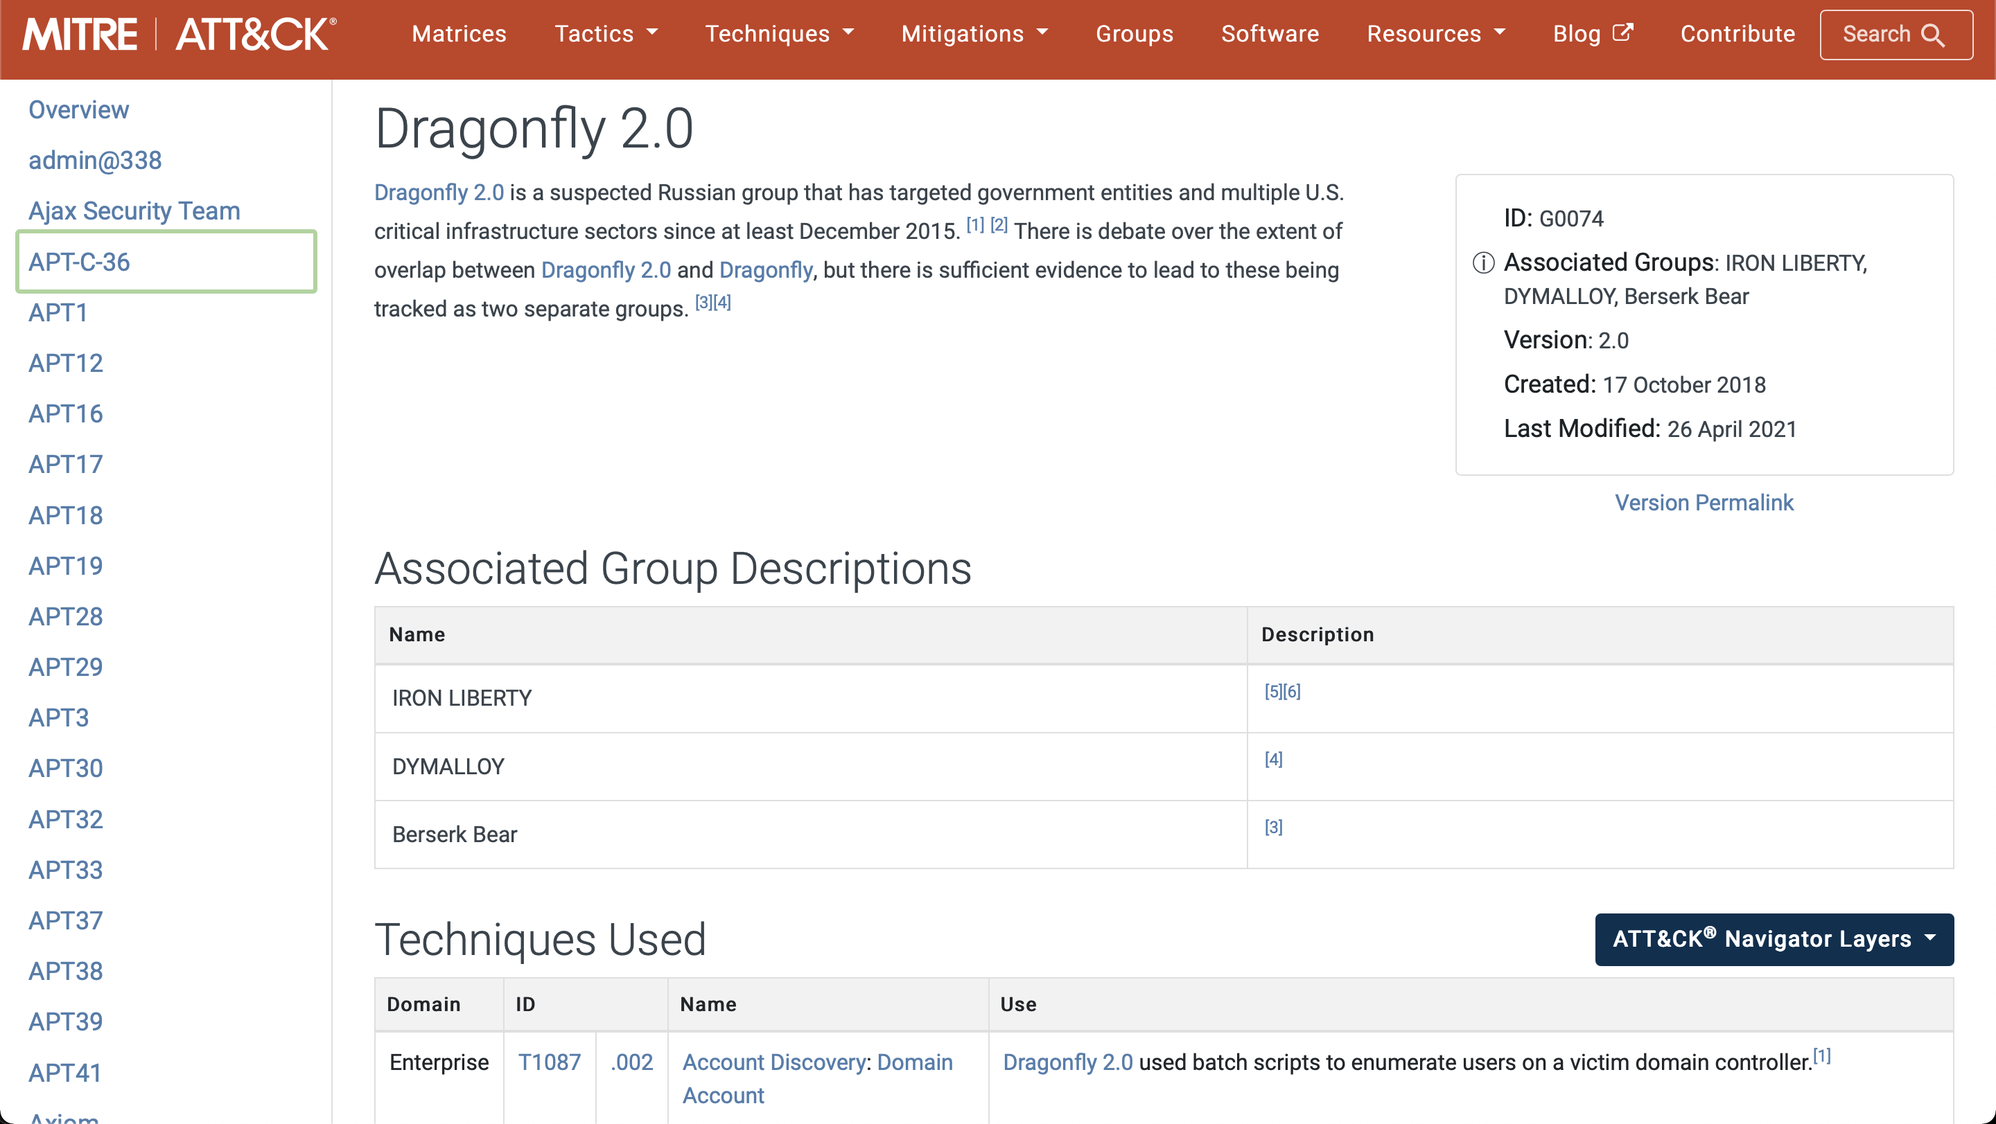Open the Version Permalink link
The height and width of the screenshot is (1124, 1996).
point(1703,502)
